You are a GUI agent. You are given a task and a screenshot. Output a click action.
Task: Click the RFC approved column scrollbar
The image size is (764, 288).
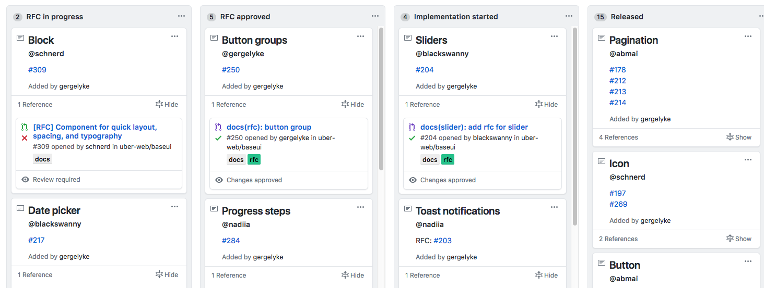(x=381, y=99)
